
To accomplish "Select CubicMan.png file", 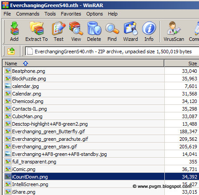I will 27,116.
